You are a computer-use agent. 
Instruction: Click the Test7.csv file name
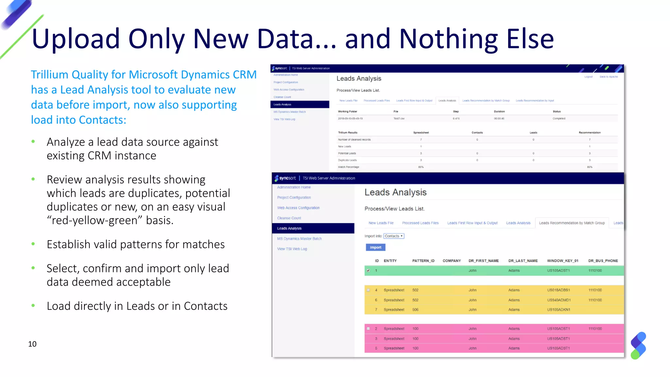(x=399, y=118)
